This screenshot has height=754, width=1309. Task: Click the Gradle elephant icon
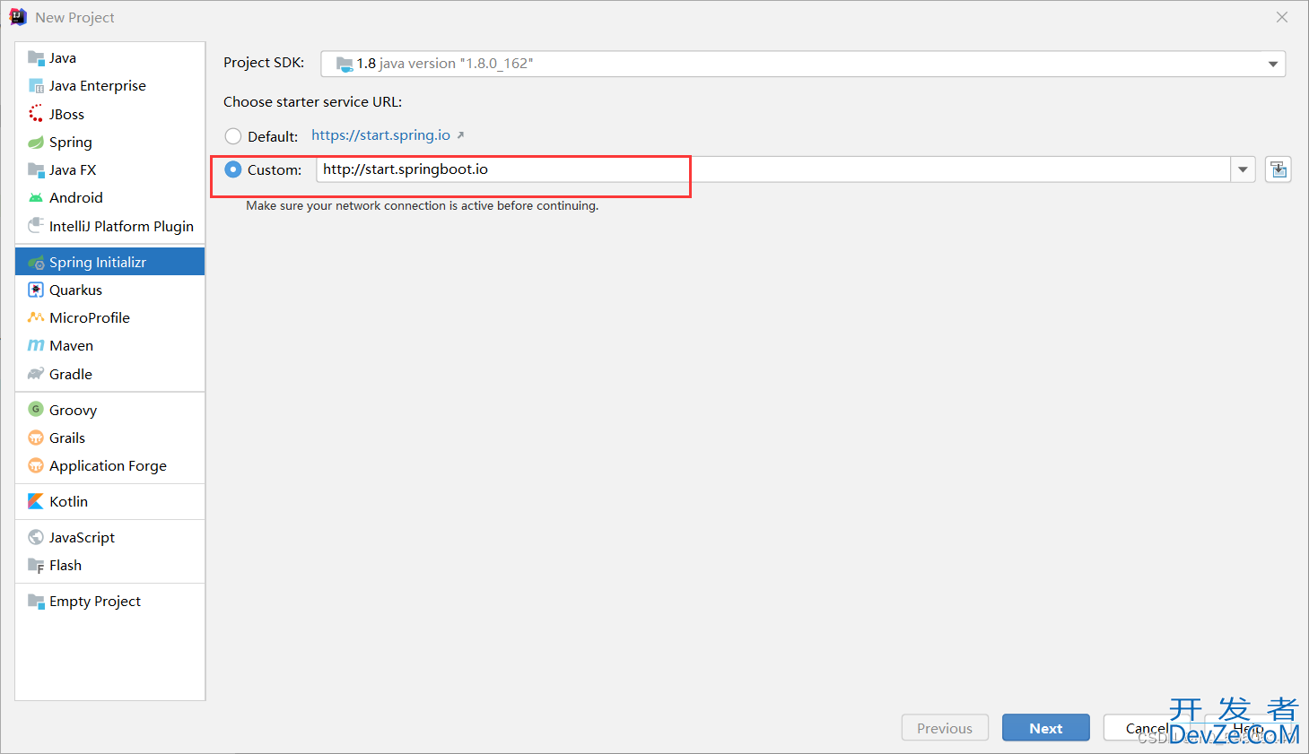pos(36,374)
